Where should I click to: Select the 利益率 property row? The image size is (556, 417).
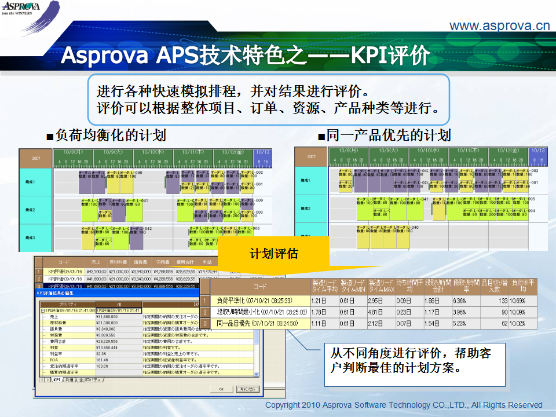(x=146, y=354)
